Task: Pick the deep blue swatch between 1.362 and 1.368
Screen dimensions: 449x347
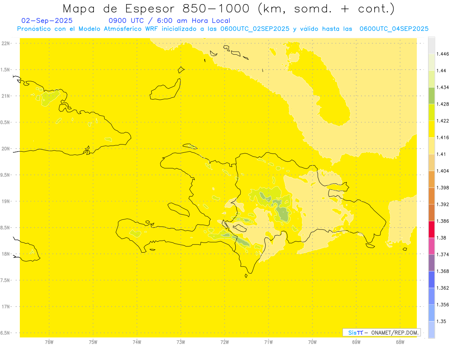Action: click(431, 279)
